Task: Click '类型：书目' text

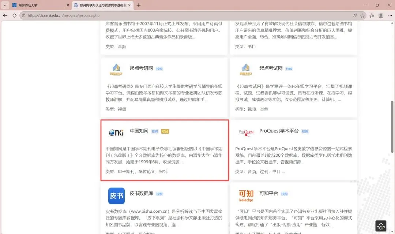Action: [x=245, y=47]
